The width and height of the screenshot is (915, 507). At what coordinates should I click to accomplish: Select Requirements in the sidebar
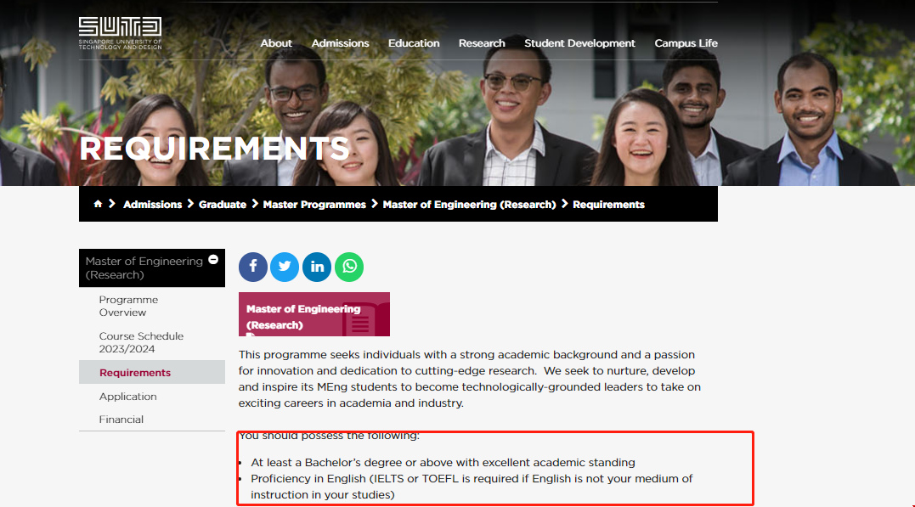(134, 372)
